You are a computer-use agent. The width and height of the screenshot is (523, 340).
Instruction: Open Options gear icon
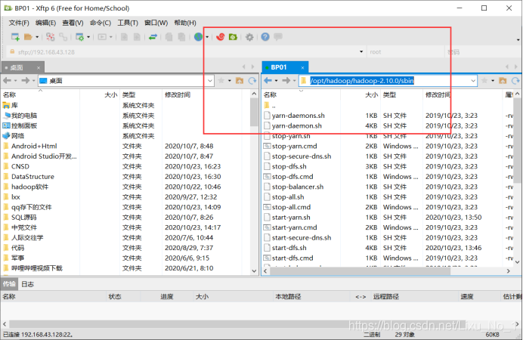point(249,37)
